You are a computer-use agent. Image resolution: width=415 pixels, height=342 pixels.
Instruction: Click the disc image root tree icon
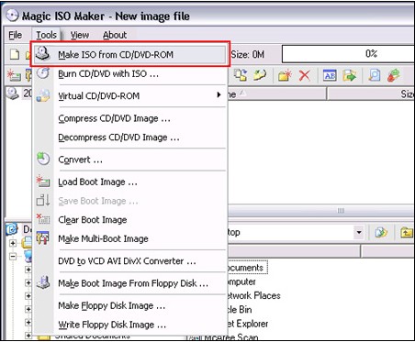coord(13,94)
